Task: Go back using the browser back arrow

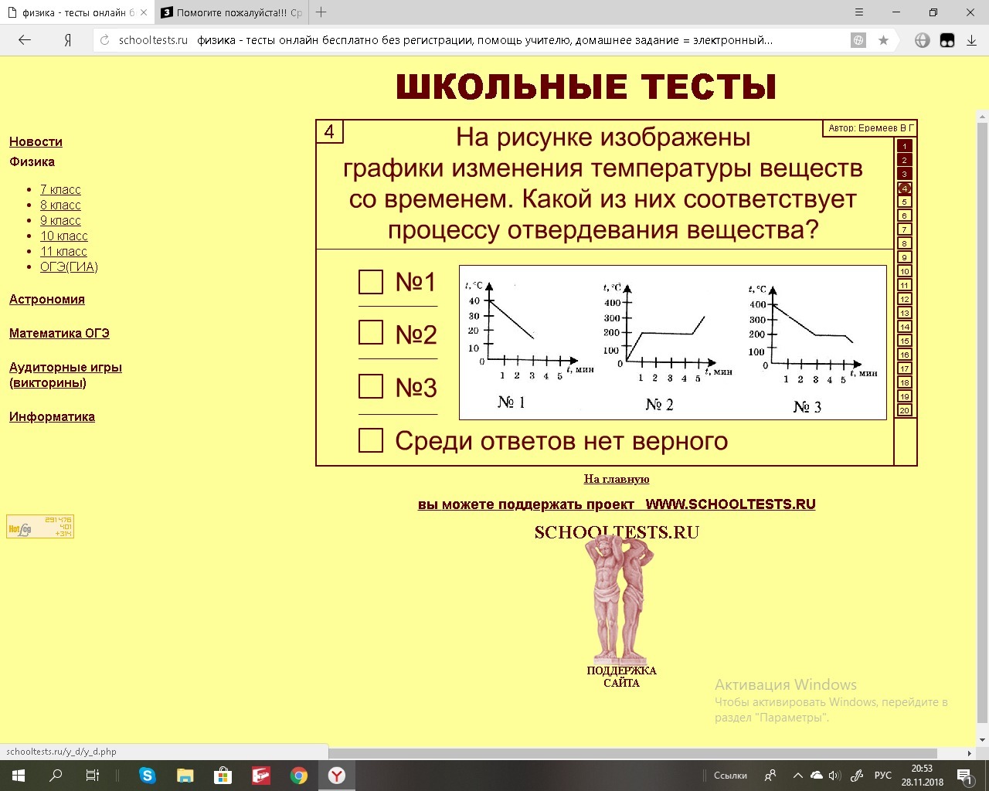Action: click(25, 40)
